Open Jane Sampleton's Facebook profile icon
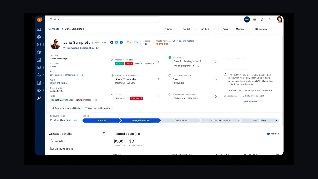 112,42
